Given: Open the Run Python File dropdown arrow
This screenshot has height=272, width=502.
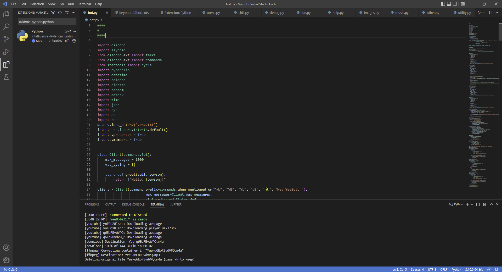Looking at the screenshot, I should coord(483,13).
